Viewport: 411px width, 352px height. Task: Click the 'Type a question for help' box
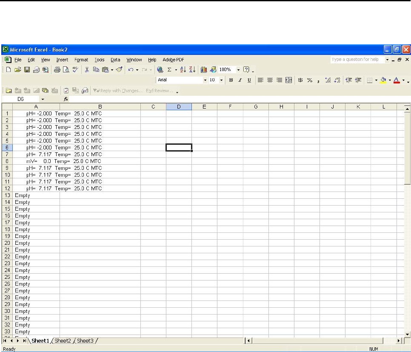pos(357,60)
